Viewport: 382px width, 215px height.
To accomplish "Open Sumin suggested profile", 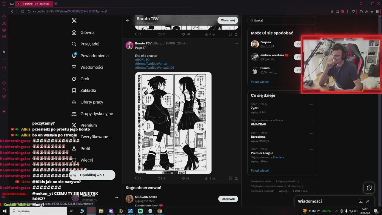I will 265,68.
